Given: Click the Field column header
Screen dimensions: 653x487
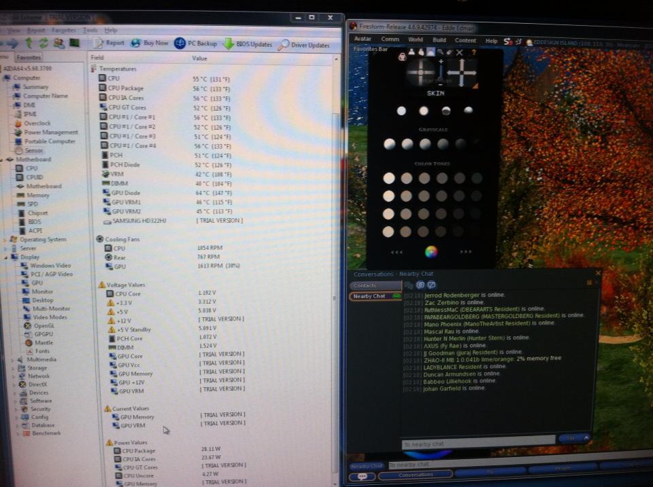Looking at the screenshot, I should pyautogui.click(x=97, y=58).
